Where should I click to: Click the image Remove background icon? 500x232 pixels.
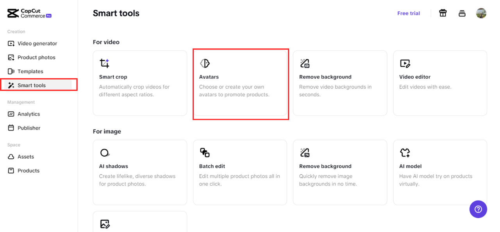[305, 152]
